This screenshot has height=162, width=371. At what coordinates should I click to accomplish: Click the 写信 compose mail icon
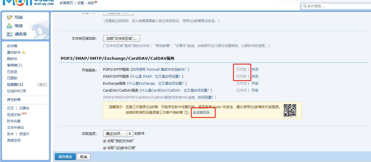click(x=10, y=17)
